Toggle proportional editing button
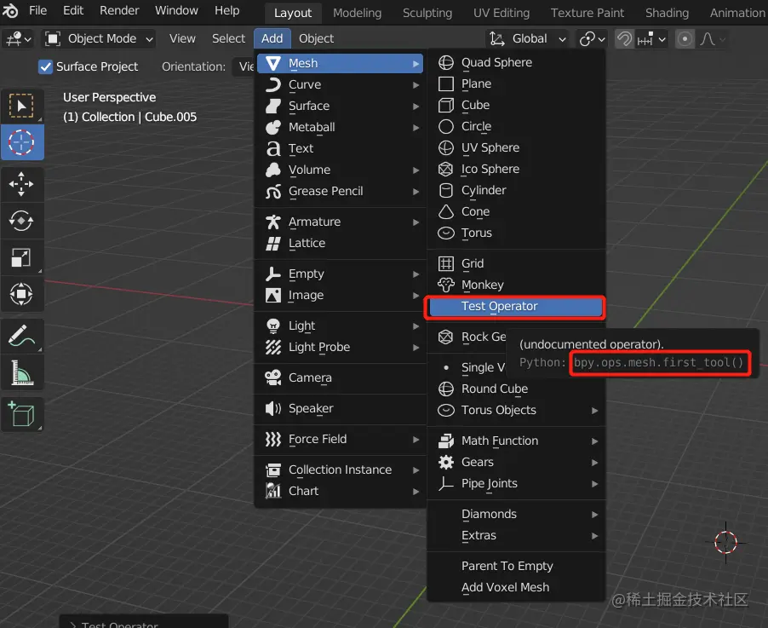Image resolution: width=768 pixels, height=628 pixels. tap(685, 38)
